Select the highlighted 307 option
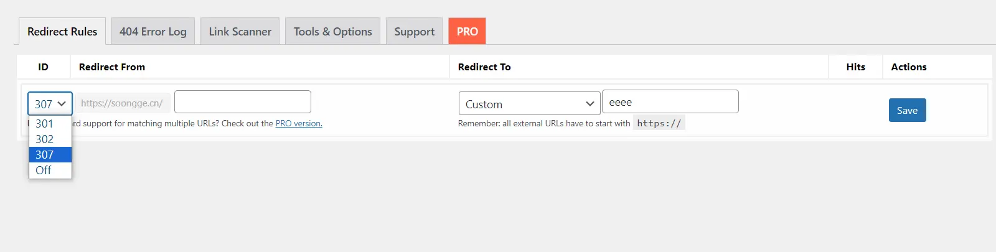The width and height of the screenshot is (996, 252). click(45, 155)
